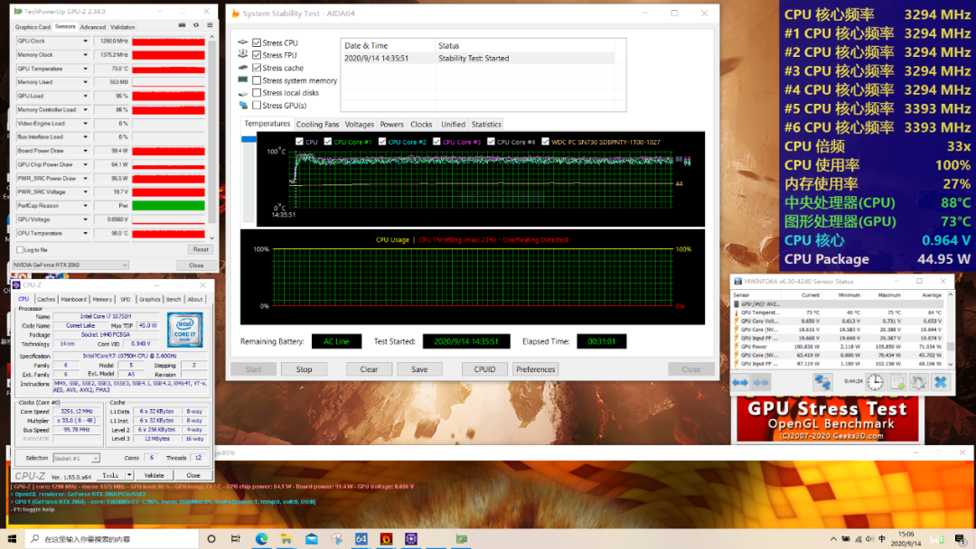The height and width of the screenshot is (549, 976).
Task: Open PerfCap Reason sensor dropdown
Action: click(85, 206)
